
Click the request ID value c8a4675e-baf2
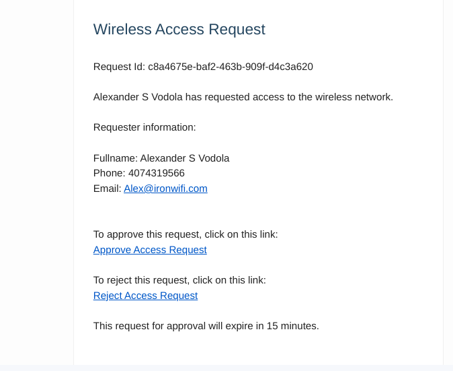click(231, 67)
